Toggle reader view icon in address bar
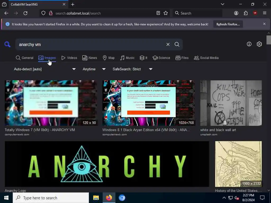 tap(158, 13)
